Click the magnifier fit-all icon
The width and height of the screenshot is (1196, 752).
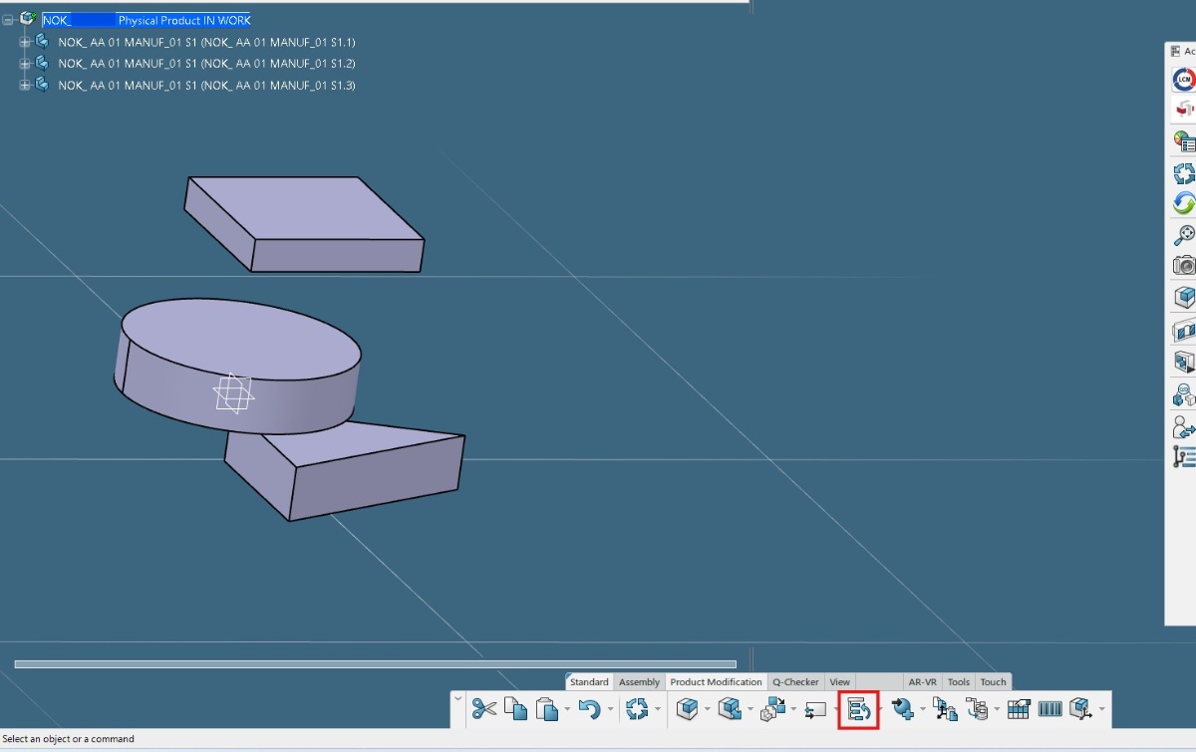click(1184, 235)
